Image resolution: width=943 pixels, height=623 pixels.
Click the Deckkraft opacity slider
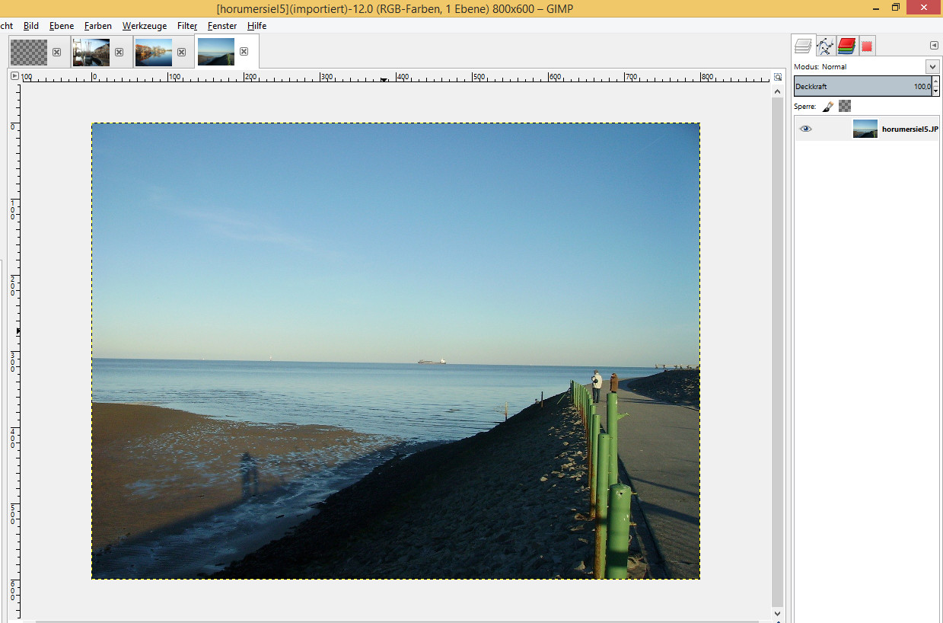point(862,86)
